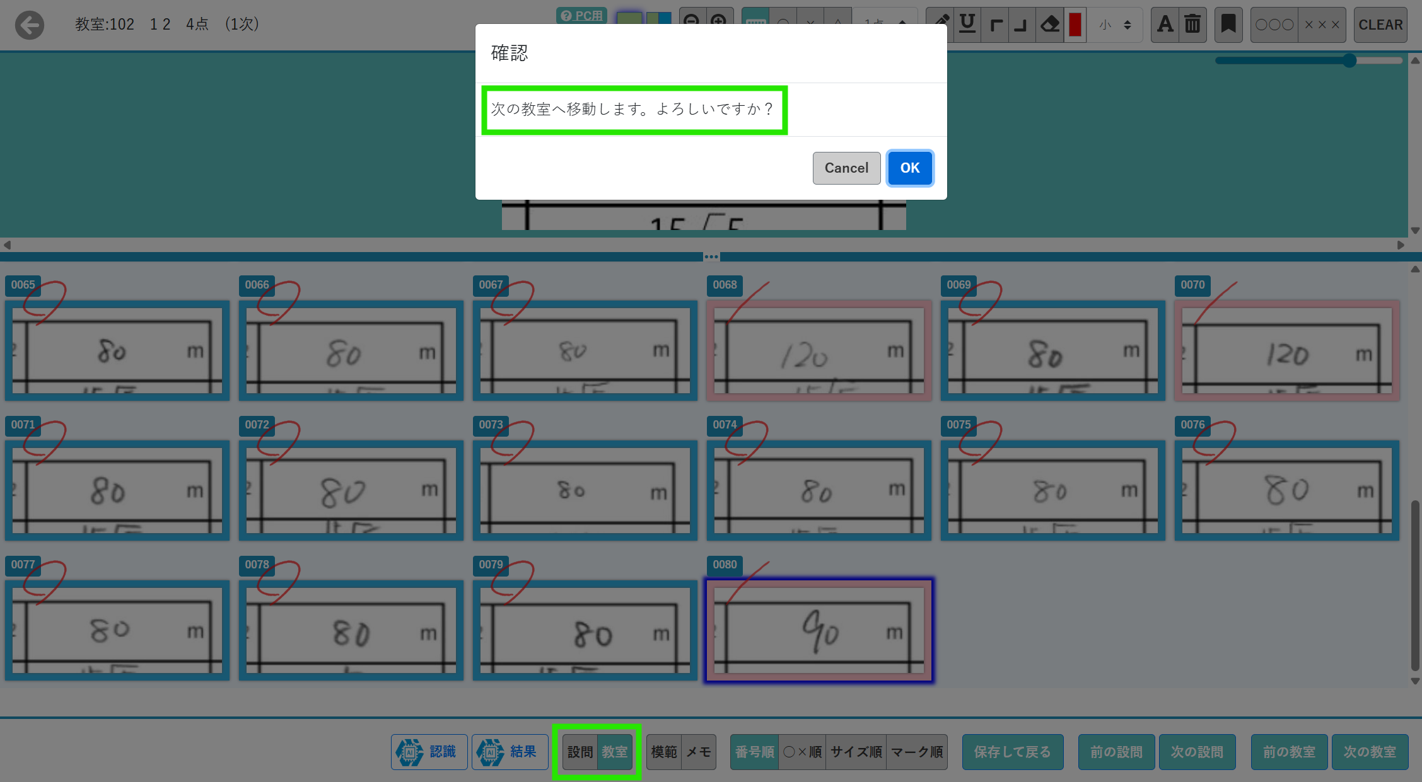Screen dimensions: 1422x782
Task: Open the pen size 小 dropdown
Action: 1115,25
